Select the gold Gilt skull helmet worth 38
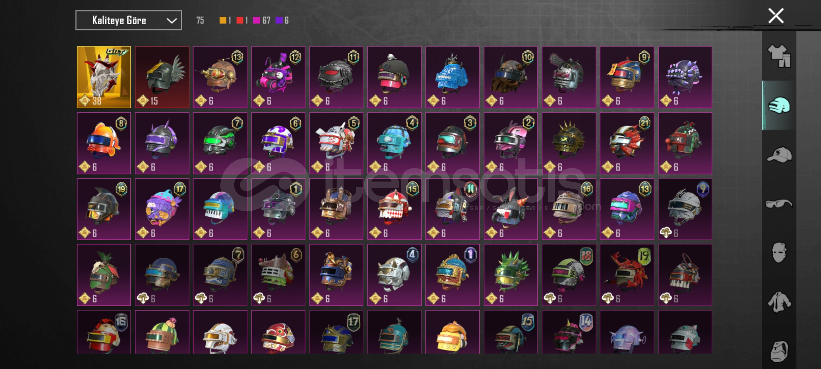821x369 pixels. coord(104,77)
